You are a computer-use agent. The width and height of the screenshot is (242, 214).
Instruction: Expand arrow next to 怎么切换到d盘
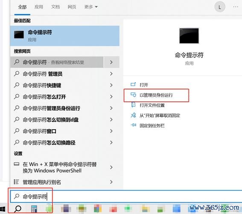(111, 119)
